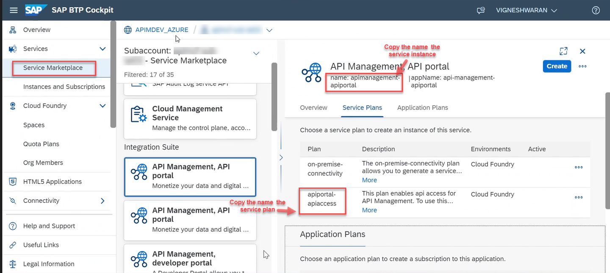Click the Connectivity sidebar icon
Image resolution: width=610 pixels, height=273 pixels.
point(13,201)
